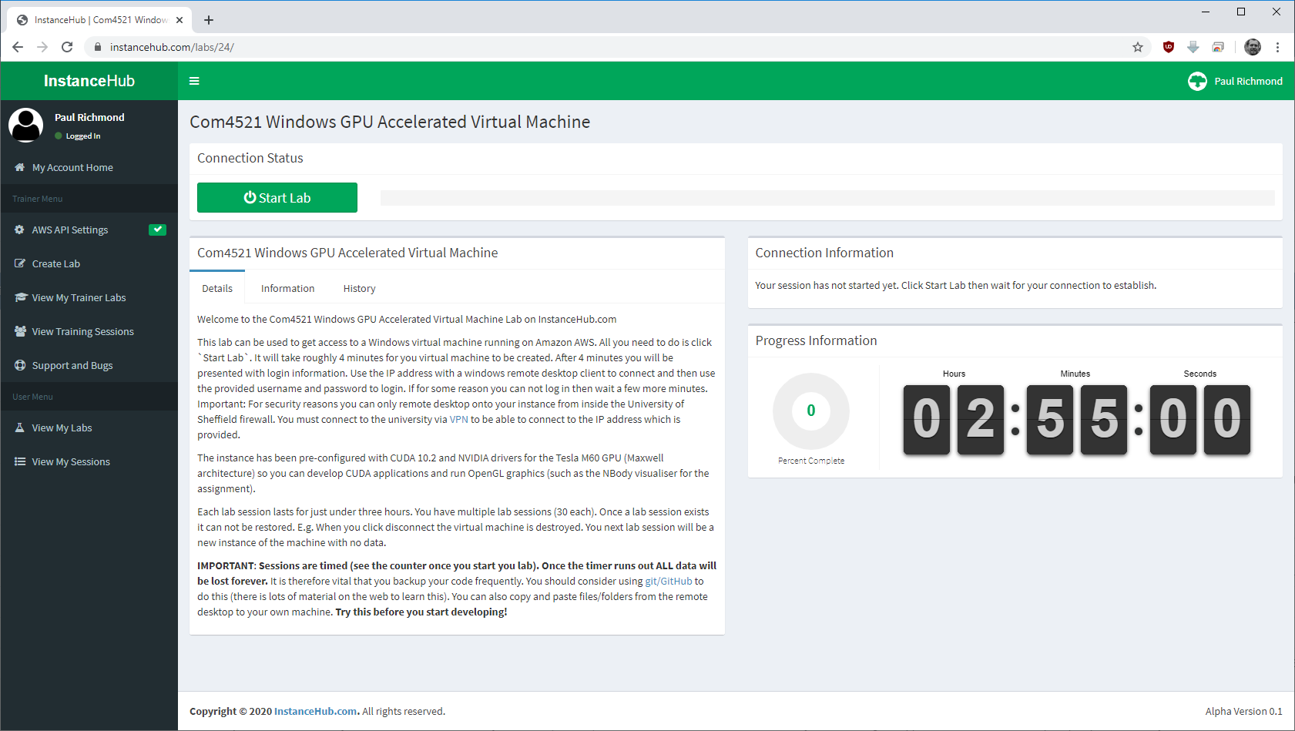Switch to the History tab
The image size is (1295, 731).
click(359, 288)
